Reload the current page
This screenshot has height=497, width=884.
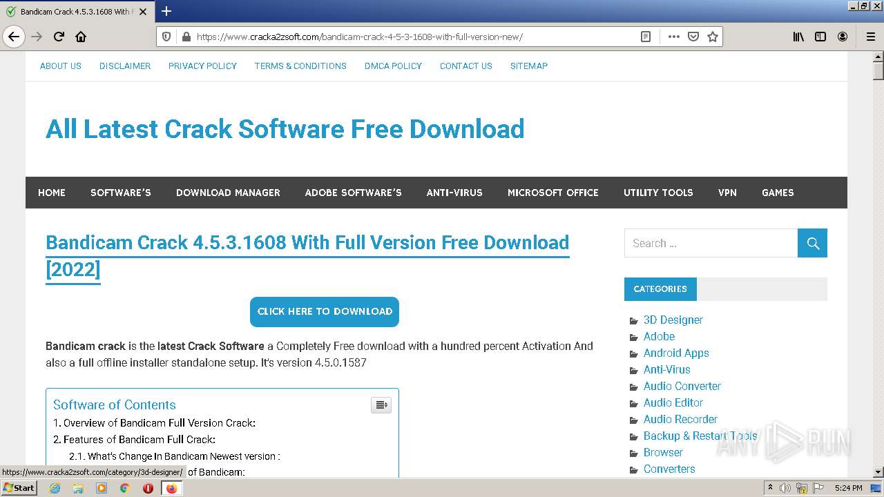click(59, 37)
